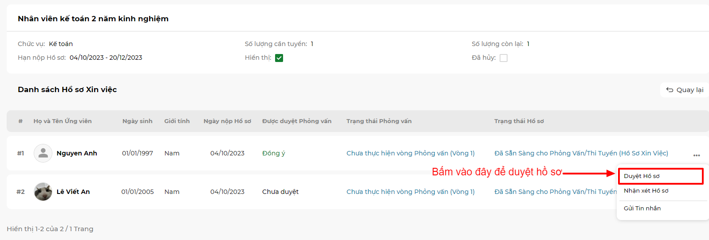Click the Trạng thái Phỏng vấn column header
The width and height of the screenshot is (709, 240).
[379, 121]
